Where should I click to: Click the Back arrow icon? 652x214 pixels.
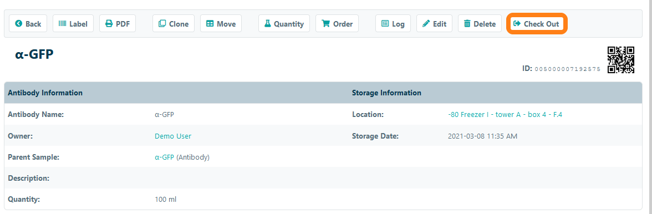tap(18, 24)
